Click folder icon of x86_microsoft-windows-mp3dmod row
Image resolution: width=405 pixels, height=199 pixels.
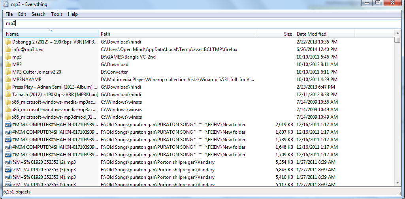tap(8, 117)
